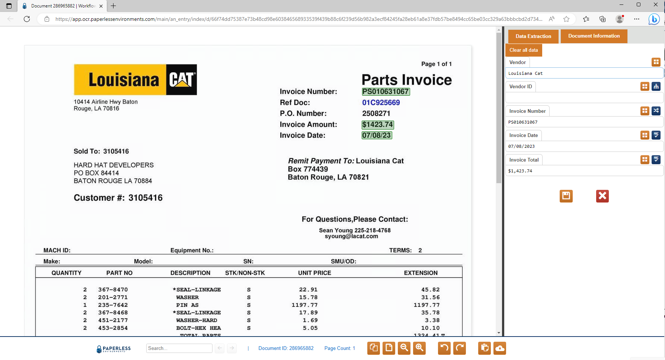This screenshot has width=665, height=360.
Task: Click the Search box in bottom toolbar
Action: tap(179, 348)
